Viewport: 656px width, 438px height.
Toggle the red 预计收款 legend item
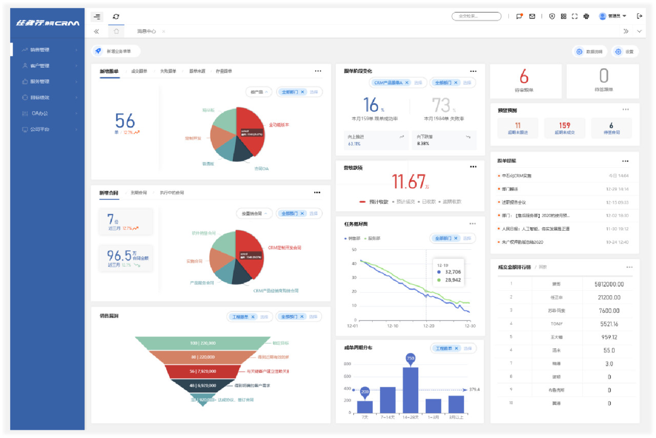pos(374,202)
